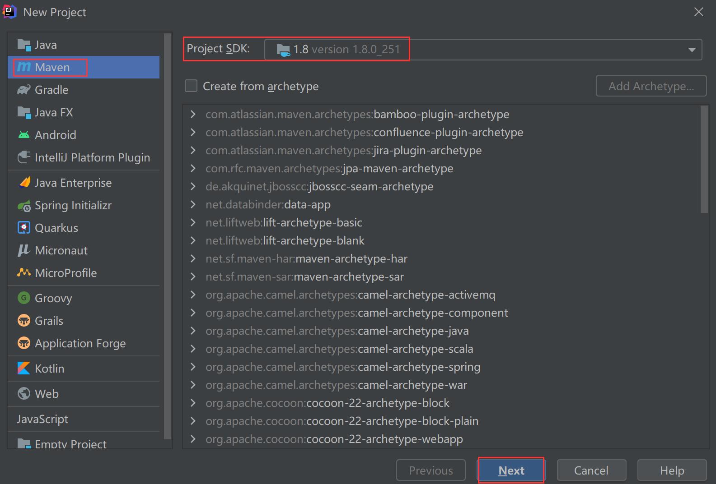This screenshot has height=484, width=716.
Task: Open the Project SDK dropdown arrow
Action: point(692,50)
